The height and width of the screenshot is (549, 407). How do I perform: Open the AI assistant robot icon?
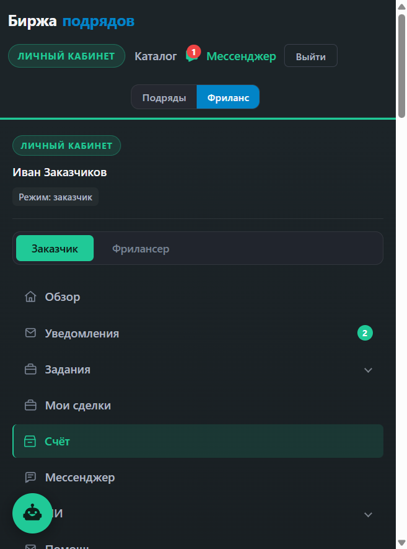pos(32,513)
